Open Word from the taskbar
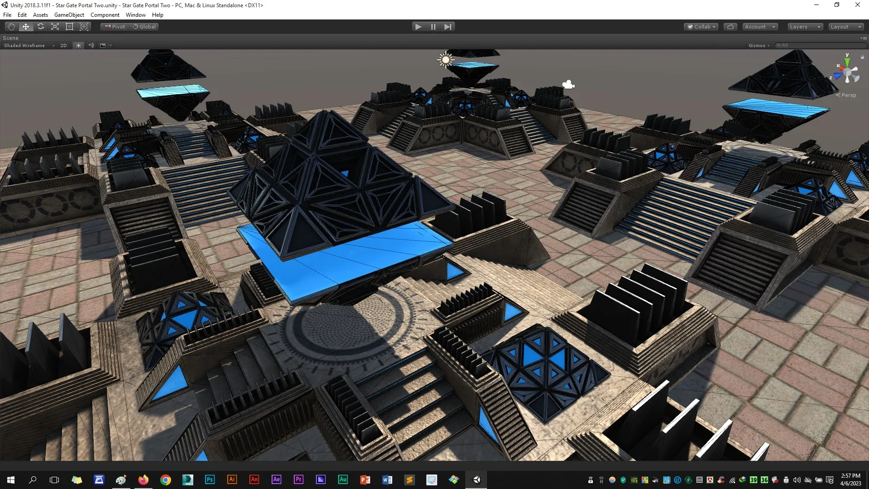This screenshot has height=489, width=869. pos(387,479)
